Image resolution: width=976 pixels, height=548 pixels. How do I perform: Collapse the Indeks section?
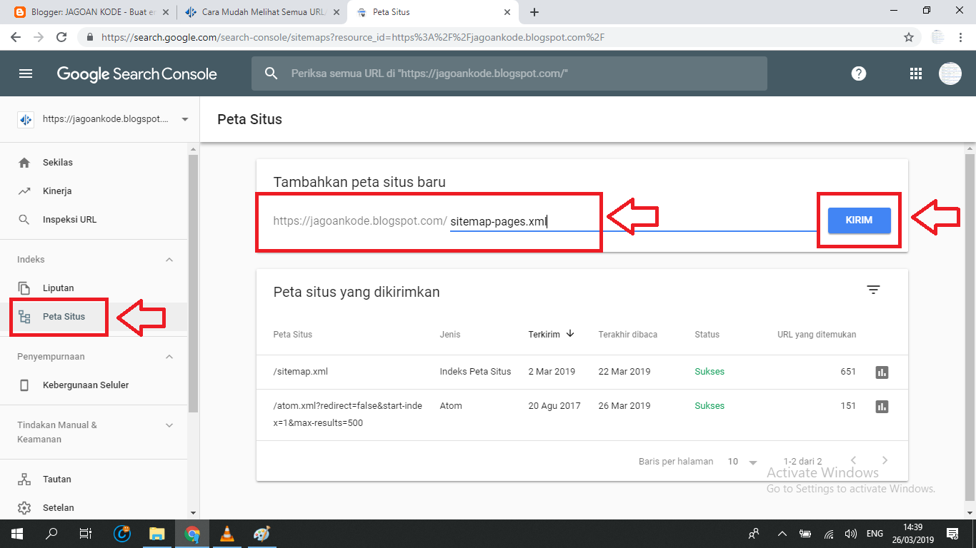[x=169, y=260]
